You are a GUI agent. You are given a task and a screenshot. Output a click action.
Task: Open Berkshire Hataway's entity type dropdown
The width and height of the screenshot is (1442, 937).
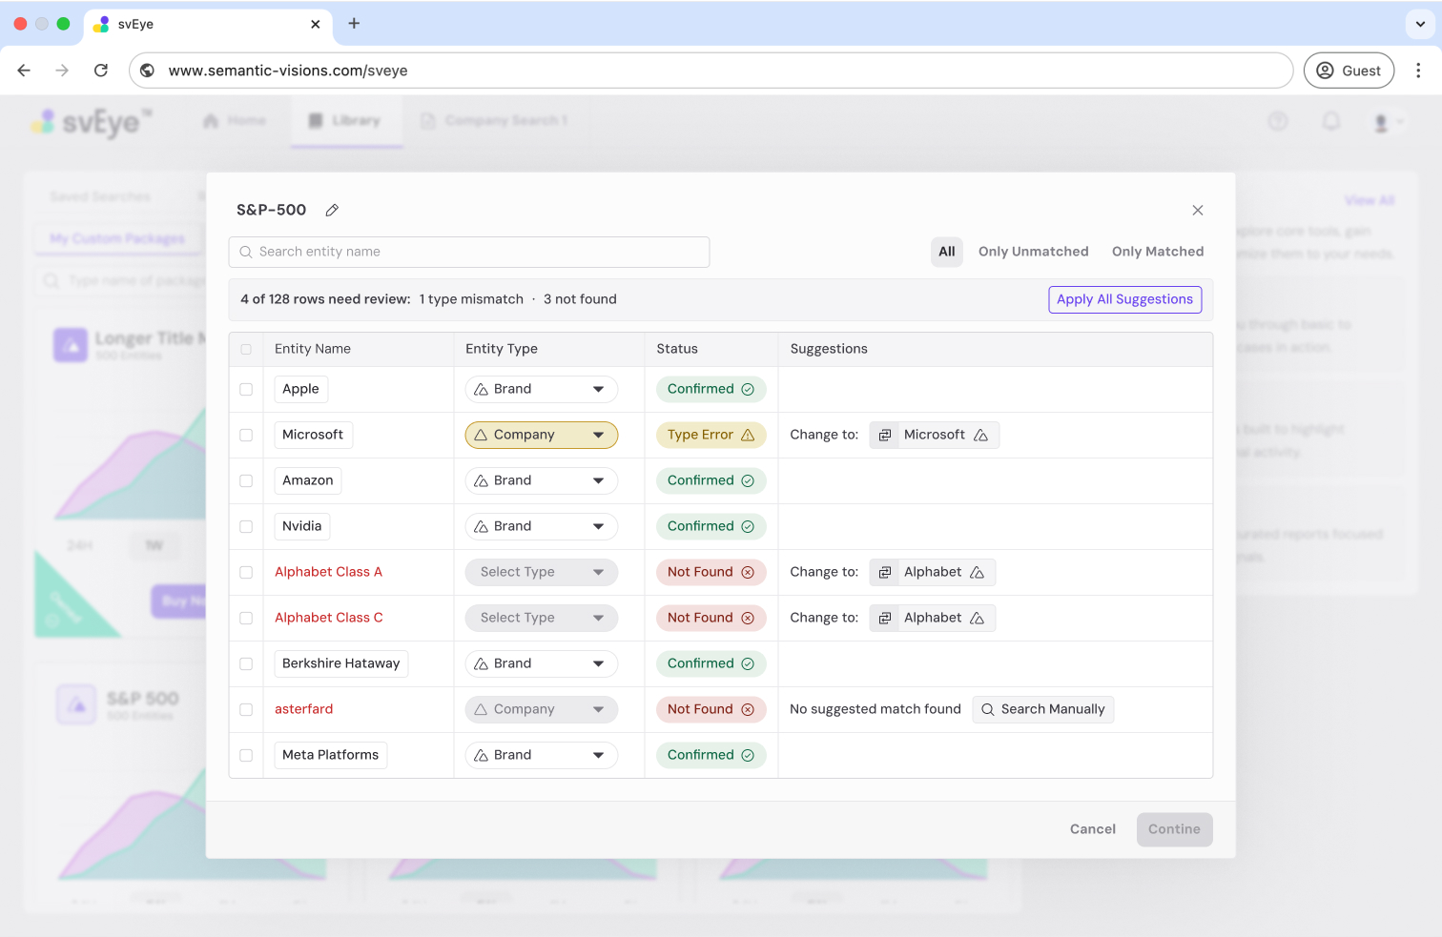point(542,663)
